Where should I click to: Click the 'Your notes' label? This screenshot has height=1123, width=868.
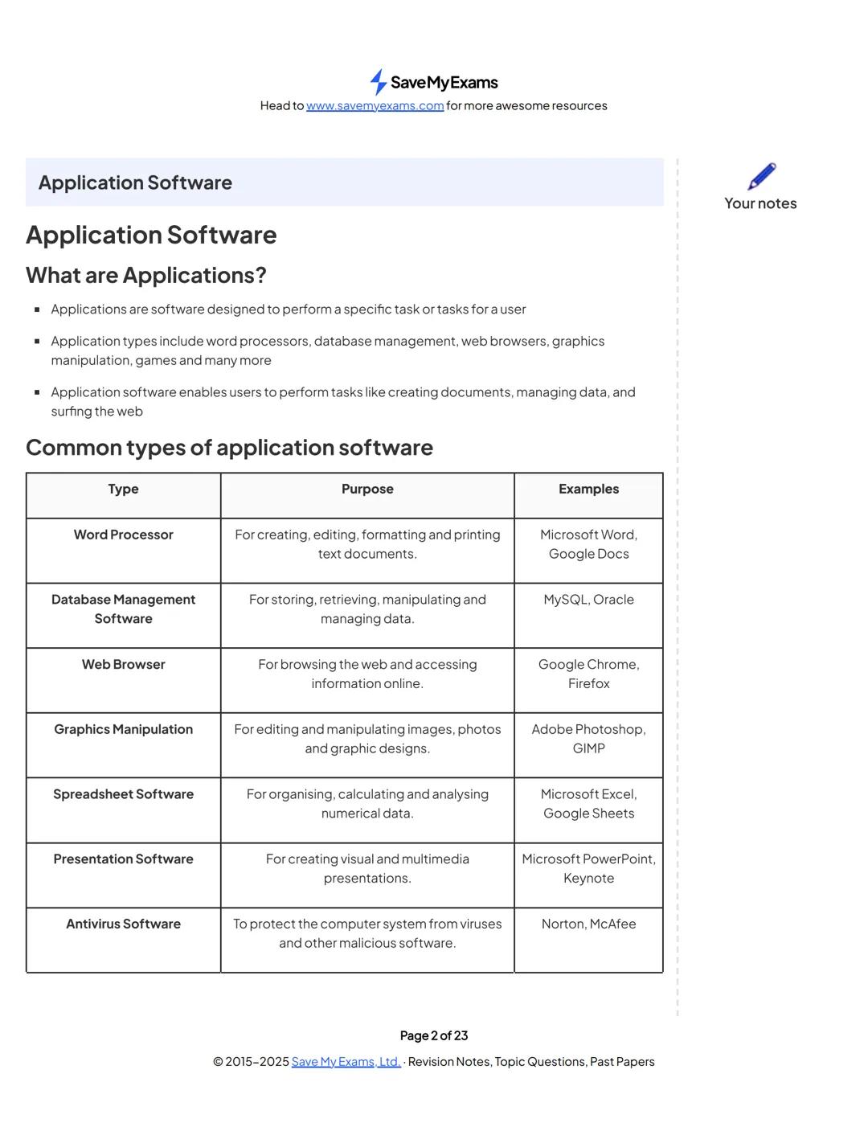760,203
